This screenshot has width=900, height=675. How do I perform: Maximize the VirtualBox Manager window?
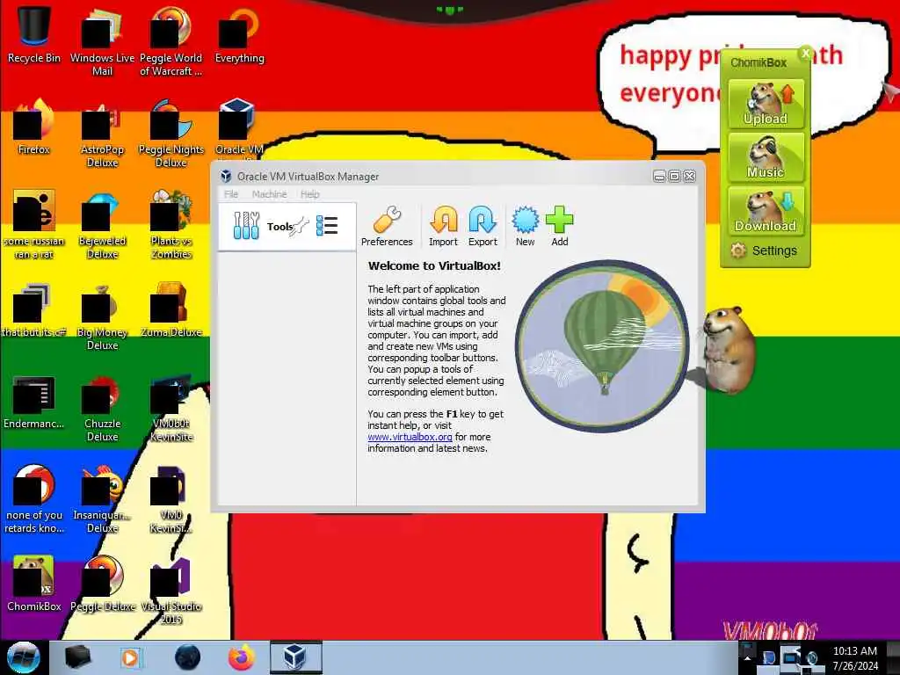coord(674,176)
